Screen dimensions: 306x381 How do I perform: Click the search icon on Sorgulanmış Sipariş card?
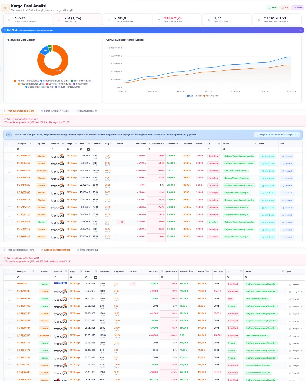pos(9,20)
